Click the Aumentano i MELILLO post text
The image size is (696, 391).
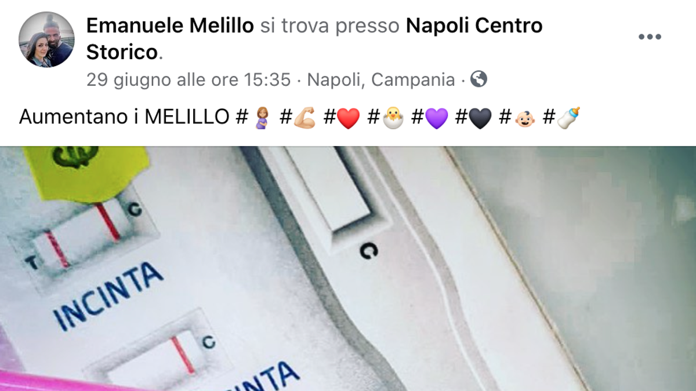[x=124, y=118]
